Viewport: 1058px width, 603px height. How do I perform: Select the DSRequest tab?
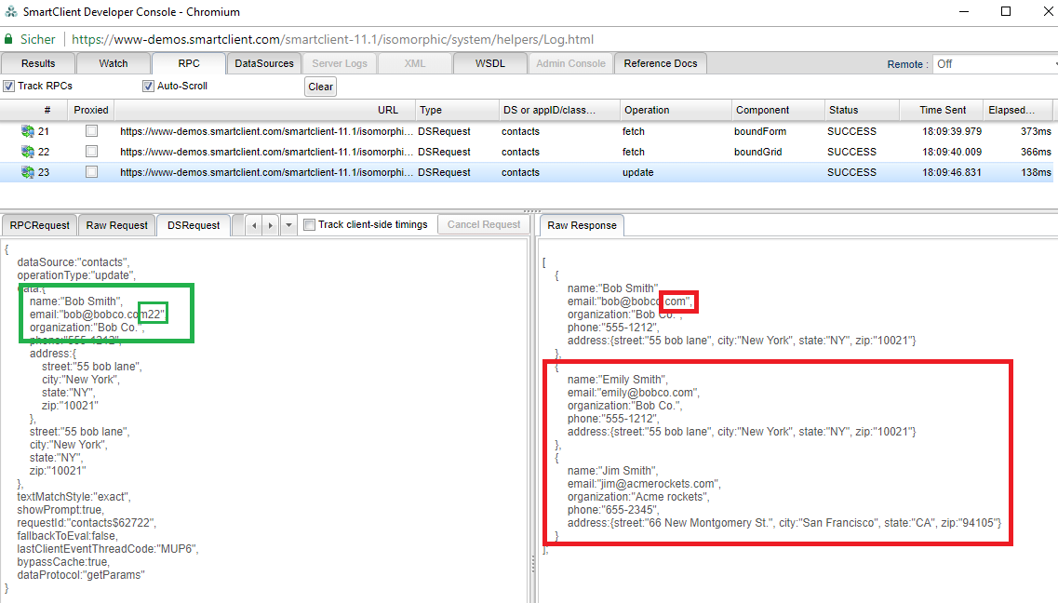coord(194,225)
